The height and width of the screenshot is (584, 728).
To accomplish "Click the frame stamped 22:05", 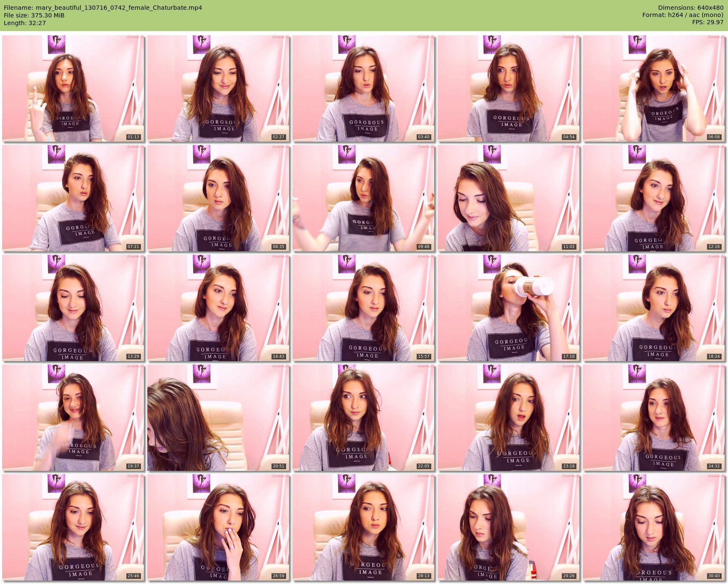I will [x=364, y=417].
